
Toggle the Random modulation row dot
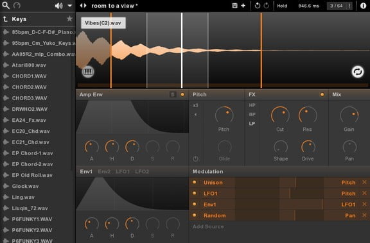click(195, 215)
